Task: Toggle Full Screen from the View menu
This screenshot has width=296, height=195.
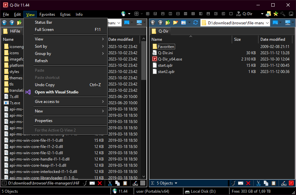Action: point(44,30)
